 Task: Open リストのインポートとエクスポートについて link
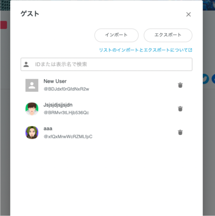[x=146, y=50]
